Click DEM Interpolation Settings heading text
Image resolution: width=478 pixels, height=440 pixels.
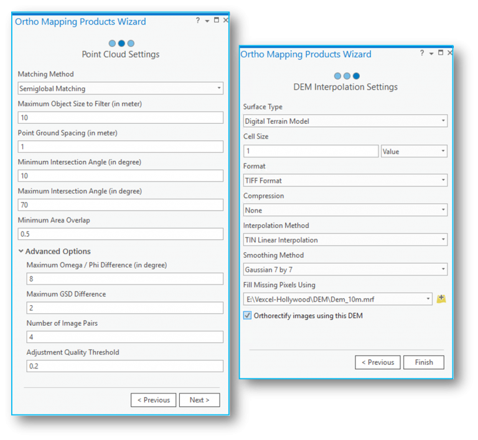345,87
